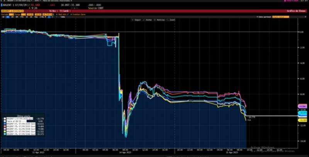Image resolution: width=309 pixels, height=157 pixels.
Task: Toggle the cyan ARGENT 2046 legend series
Action: [x=4, y=134]
